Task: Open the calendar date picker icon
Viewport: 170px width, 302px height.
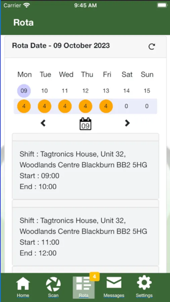Action: (86, 123)
